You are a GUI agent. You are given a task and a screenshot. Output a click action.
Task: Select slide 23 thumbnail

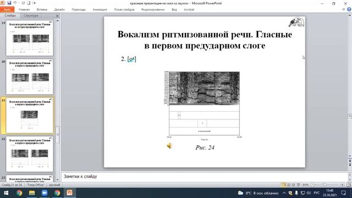click(x=29, y=179)
